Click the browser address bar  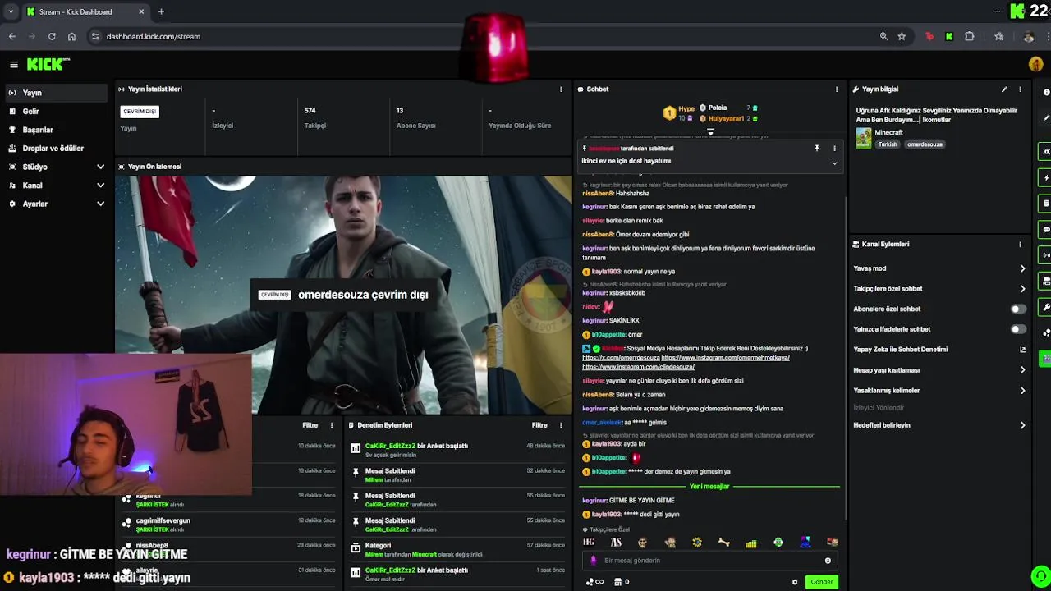484,36
